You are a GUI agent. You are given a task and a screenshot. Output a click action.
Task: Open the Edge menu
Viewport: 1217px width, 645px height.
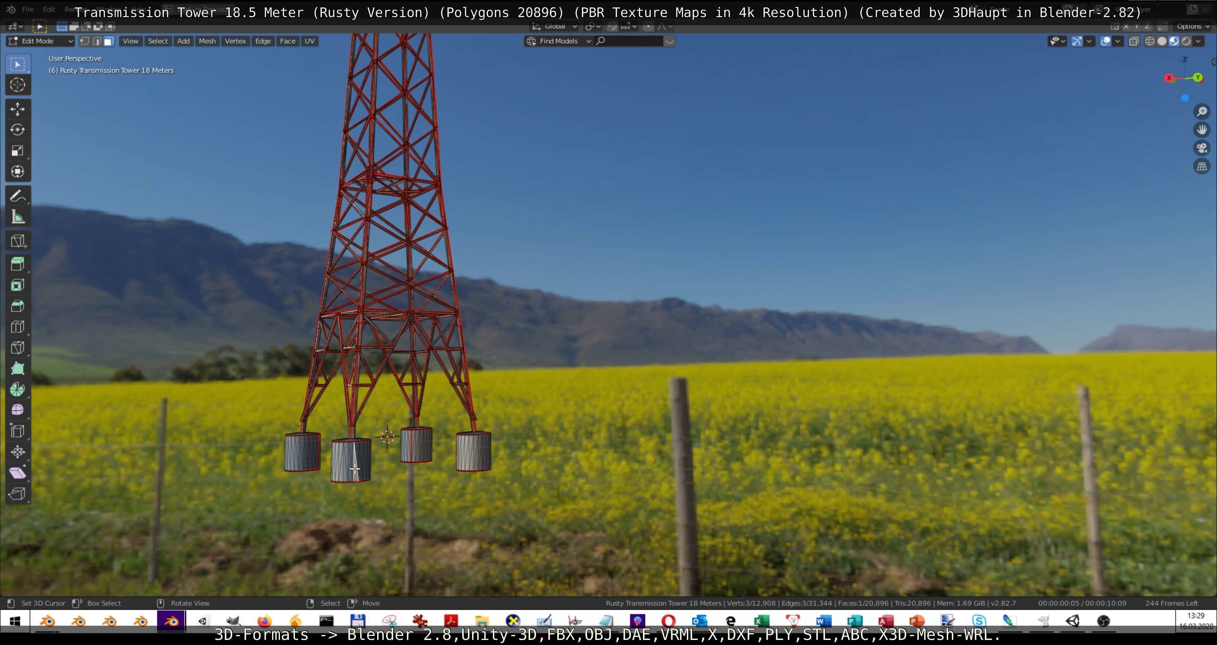(263, 41)
